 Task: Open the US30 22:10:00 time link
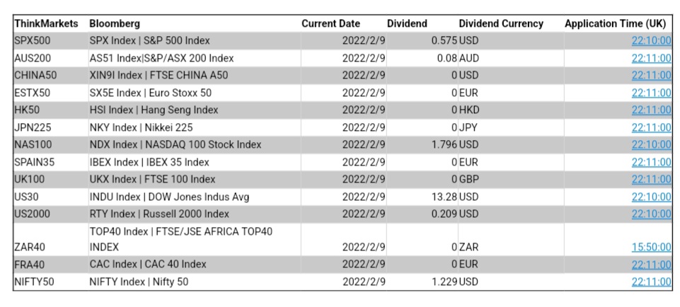[x=651, y=197]
